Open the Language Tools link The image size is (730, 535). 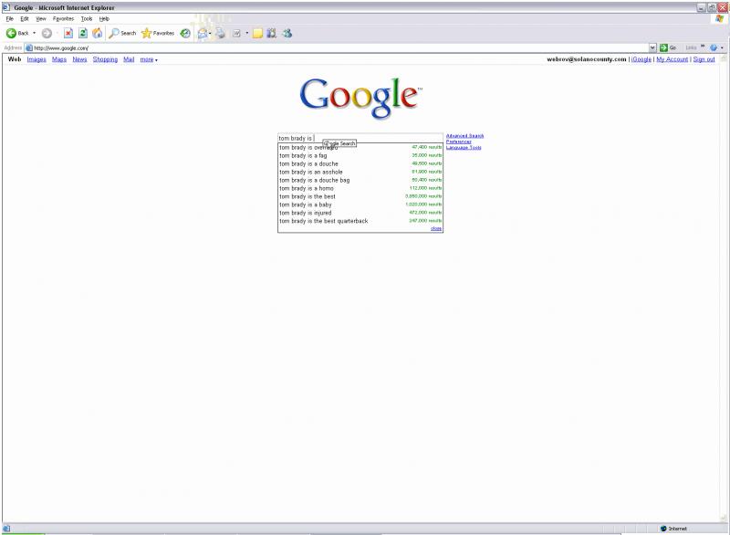click(464, 147)
